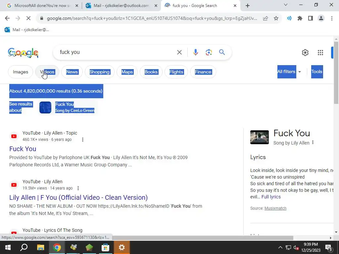The height and width of the screenshot is (254, 339).
Task: Open Microsoft Store from the taskbar
Action: 105,247
